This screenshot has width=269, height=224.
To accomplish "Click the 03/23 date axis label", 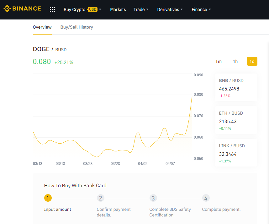I will click(x=88, y=164).
